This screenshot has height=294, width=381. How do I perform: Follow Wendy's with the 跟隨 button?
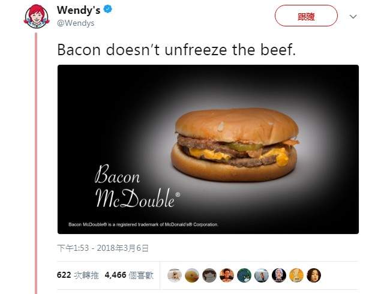pos(306,16)
